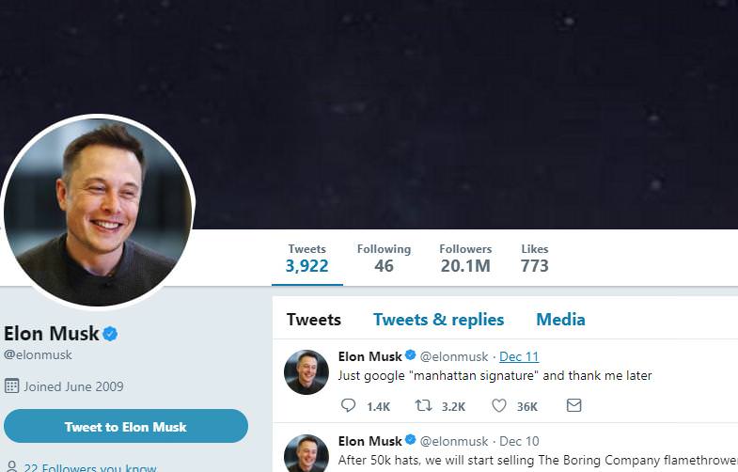
Task: Click the envelope direct message icon
Action: [x=573, y=405]
